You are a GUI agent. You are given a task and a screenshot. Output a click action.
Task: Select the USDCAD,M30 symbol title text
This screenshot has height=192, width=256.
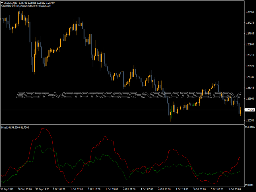coord(11,3)
